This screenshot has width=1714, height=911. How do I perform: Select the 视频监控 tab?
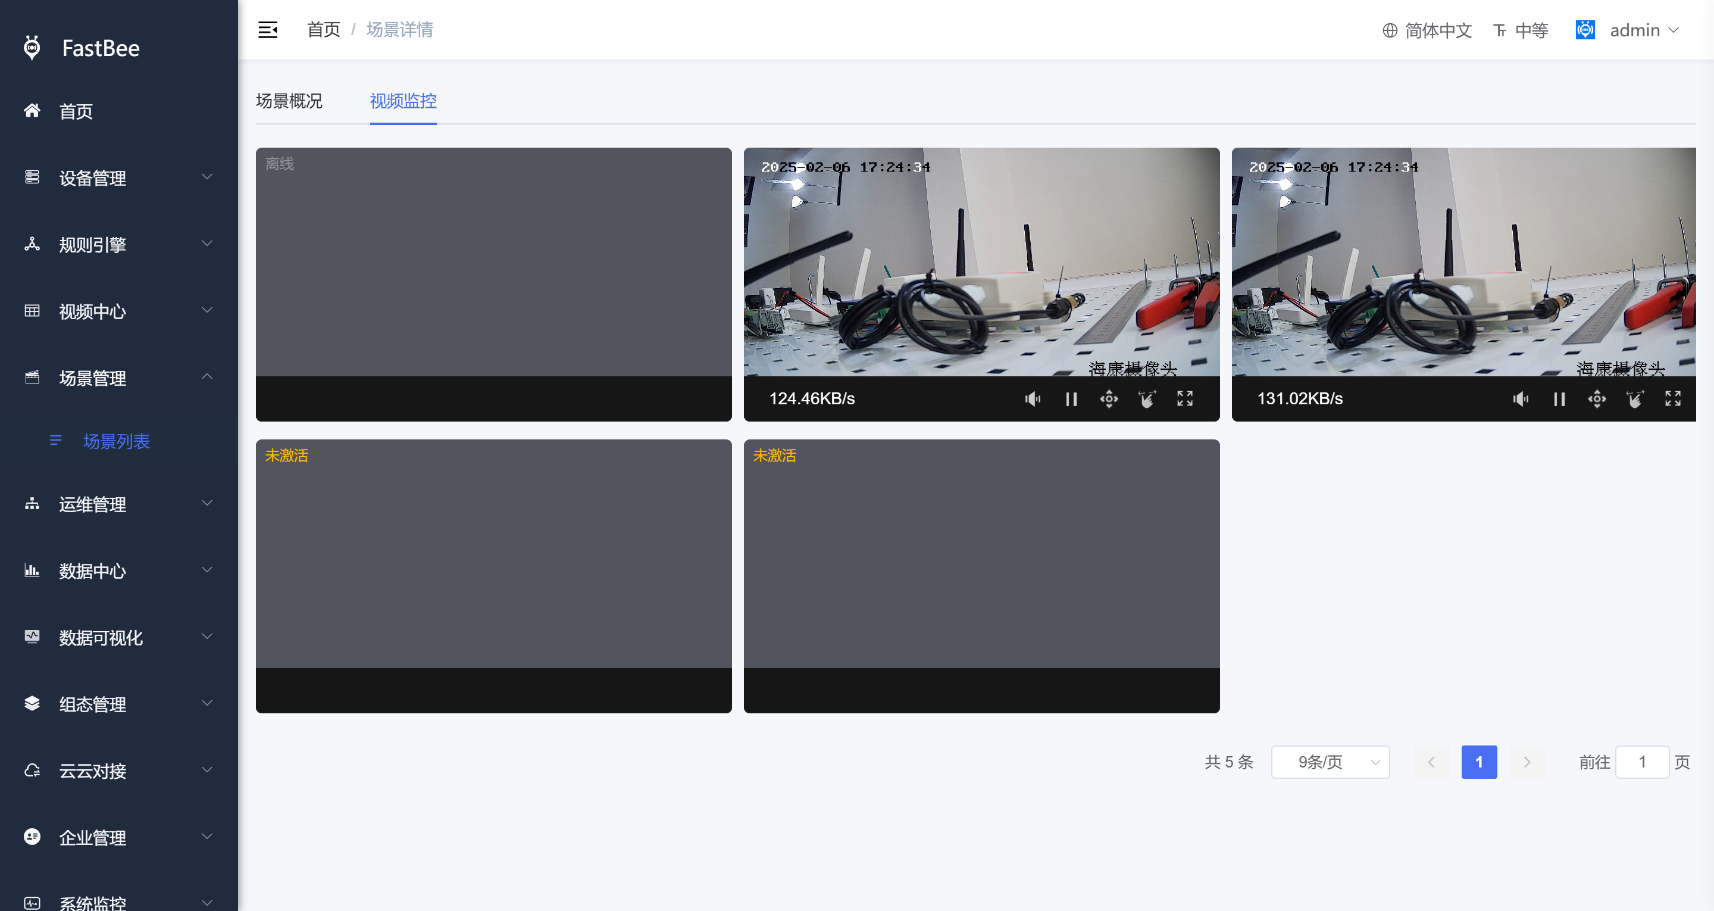404,101
